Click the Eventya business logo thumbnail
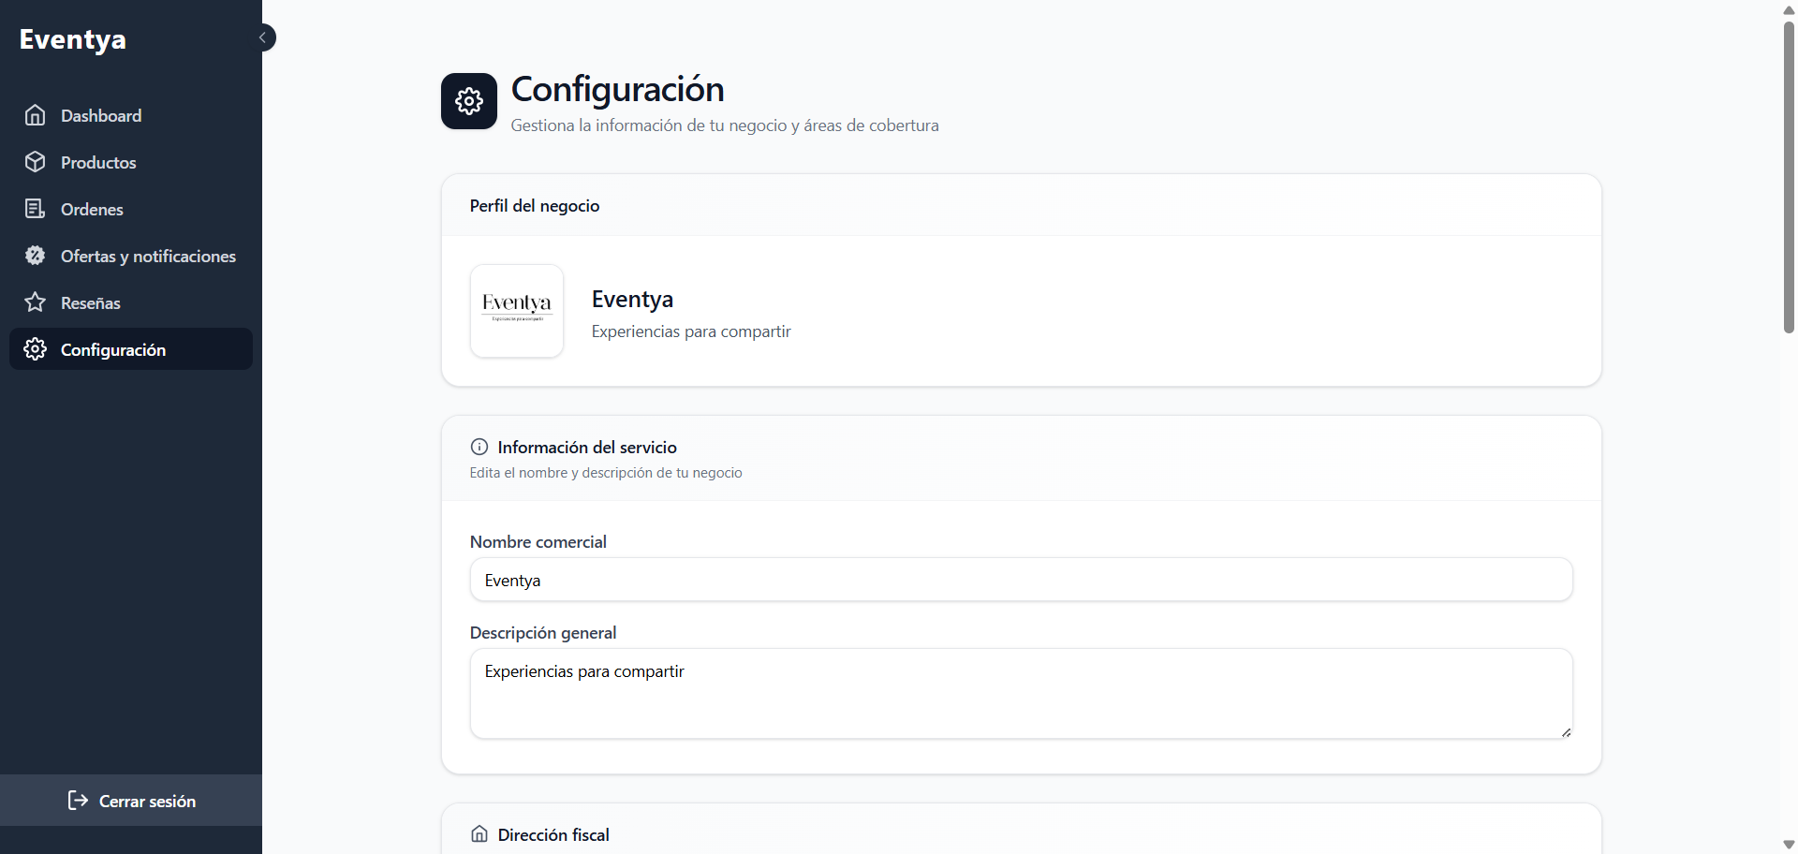The width and height of the screenshot is (1798, 854). (517, 311)
